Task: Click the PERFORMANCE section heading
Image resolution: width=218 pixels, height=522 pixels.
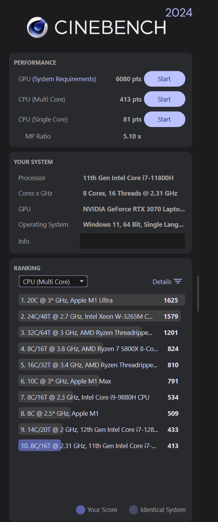Action: 35,62
